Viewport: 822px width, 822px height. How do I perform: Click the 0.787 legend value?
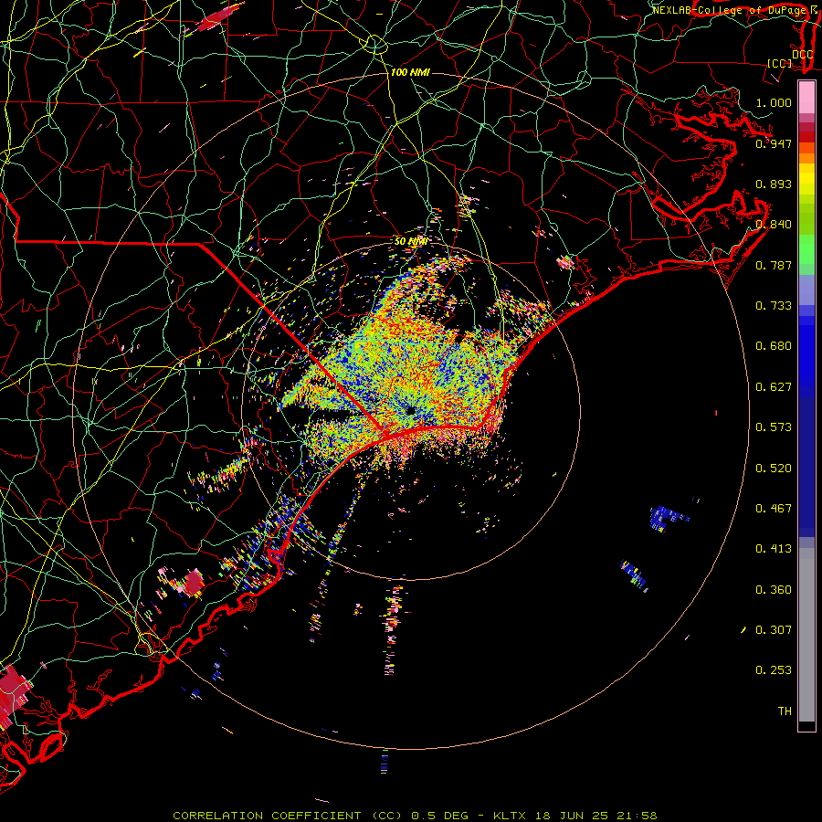(x=774, y=265)
